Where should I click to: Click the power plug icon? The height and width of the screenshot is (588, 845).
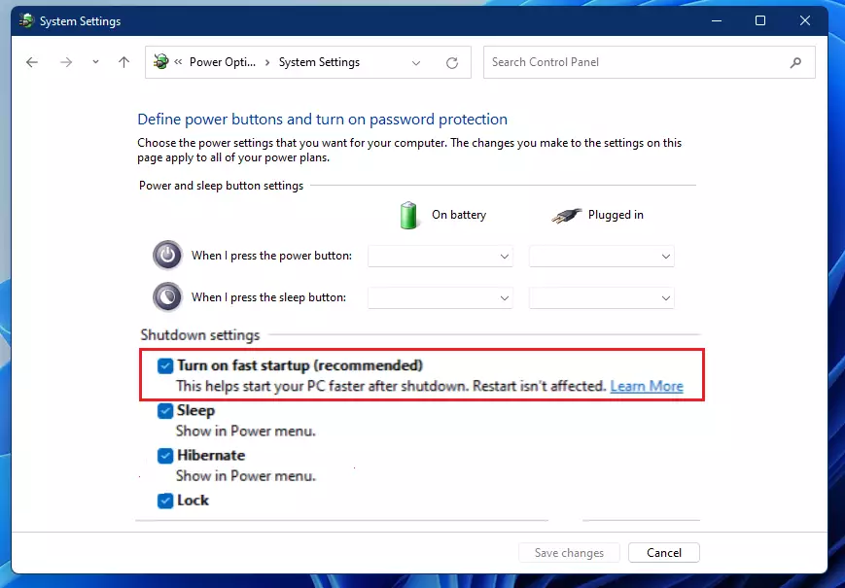[566, 216]
